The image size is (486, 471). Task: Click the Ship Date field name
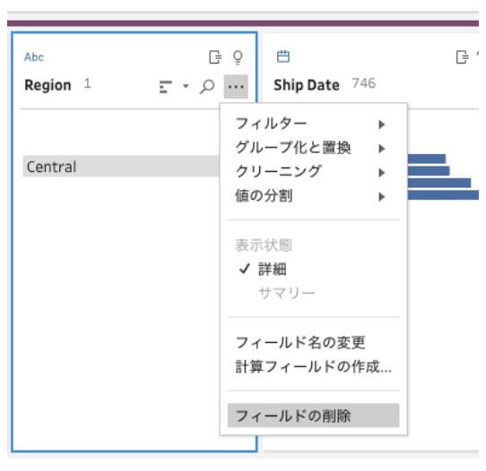pyautogui.click(x=307, y=85)
